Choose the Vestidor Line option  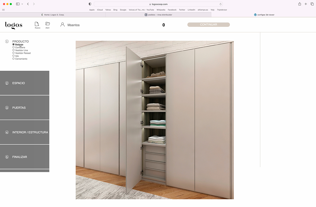(x=20, y=50)
